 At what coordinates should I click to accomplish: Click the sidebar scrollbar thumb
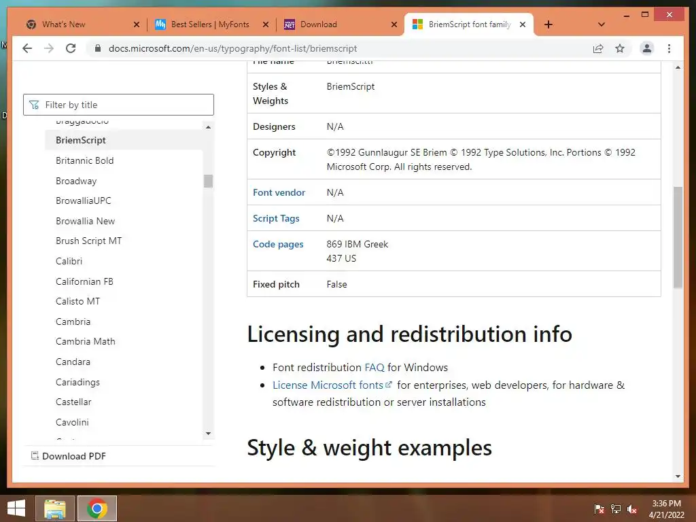[x=208, y=181]
